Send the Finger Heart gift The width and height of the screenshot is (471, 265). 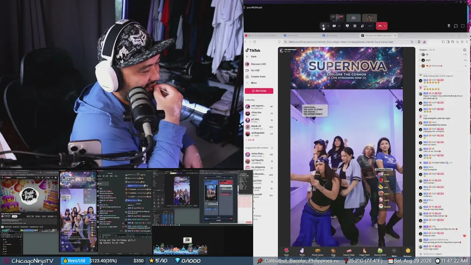364,252
